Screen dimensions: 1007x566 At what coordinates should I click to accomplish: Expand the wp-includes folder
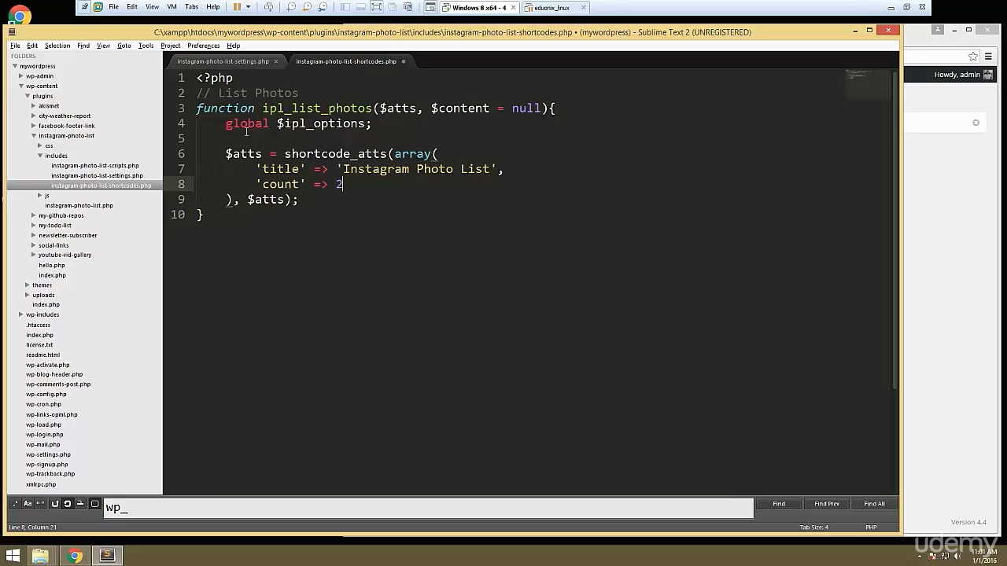(x=21, y=314)
